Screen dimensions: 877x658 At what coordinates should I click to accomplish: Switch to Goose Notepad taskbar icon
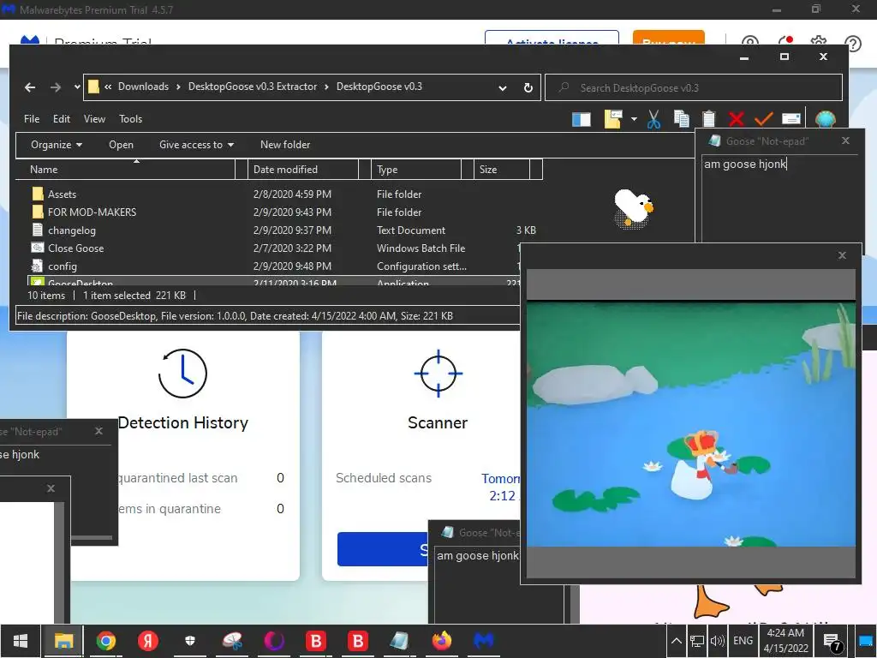point(399,641)
